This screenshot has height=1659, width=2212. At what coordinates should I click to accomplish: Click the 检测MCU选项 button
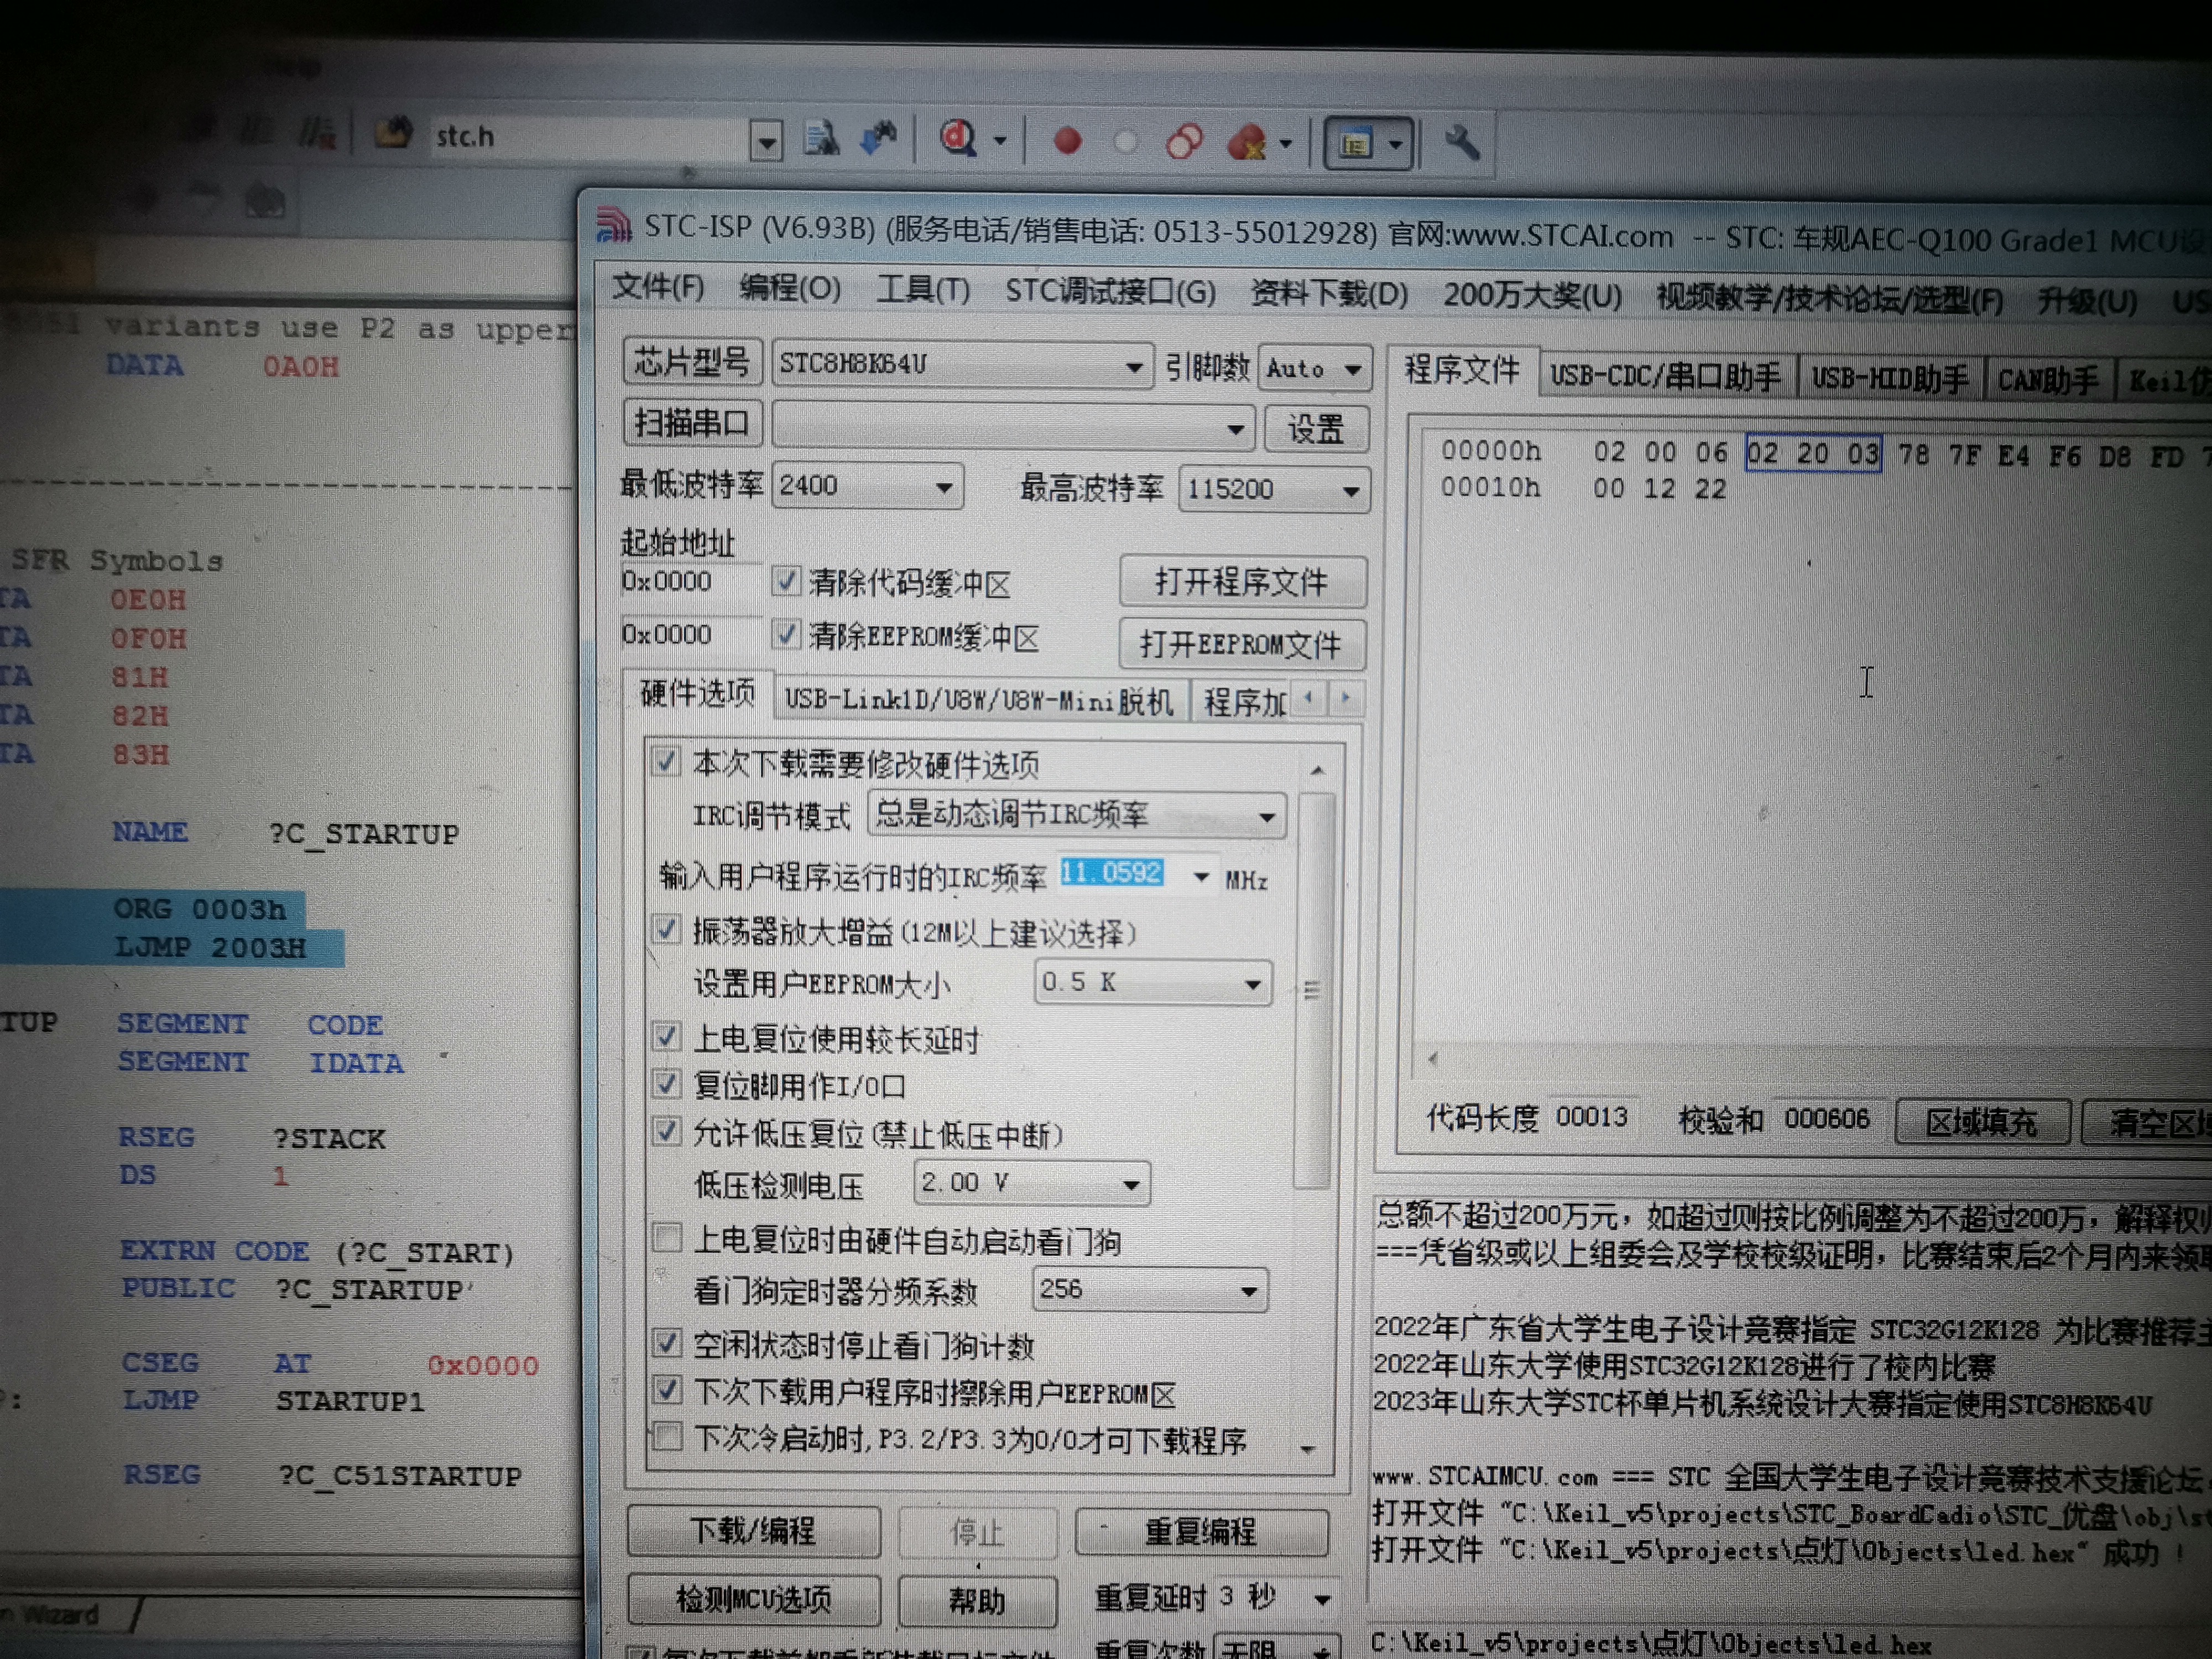click(753, 1600)
